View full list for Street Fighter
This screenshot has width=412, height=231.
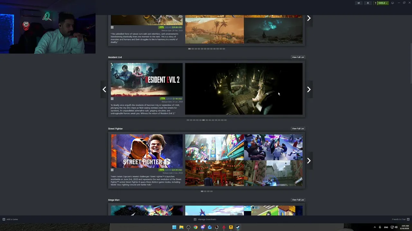point(298,129)
